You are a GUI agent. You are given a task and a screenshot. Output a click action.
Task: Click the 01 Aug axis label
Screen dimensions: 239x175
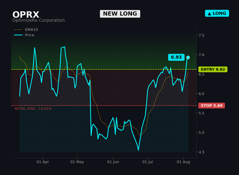pos(184,162)
